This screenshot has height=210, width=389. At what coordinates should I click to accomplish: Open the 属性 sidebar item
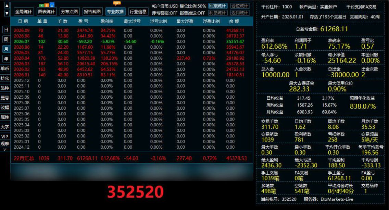5,117
